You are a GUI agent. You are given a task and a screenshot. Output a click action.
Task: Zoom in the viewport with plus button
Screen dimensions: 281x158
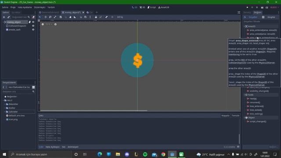coord(55,24)
